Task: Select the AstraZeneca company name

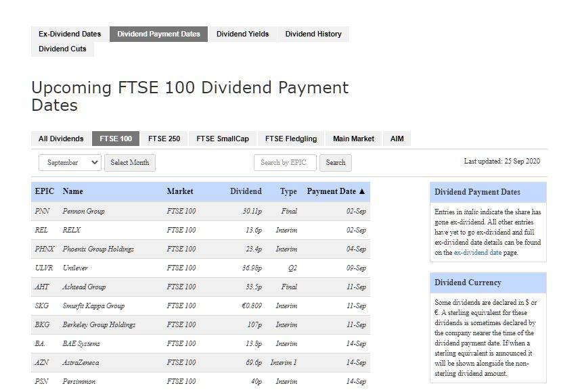Action: (x=81, y=362)
